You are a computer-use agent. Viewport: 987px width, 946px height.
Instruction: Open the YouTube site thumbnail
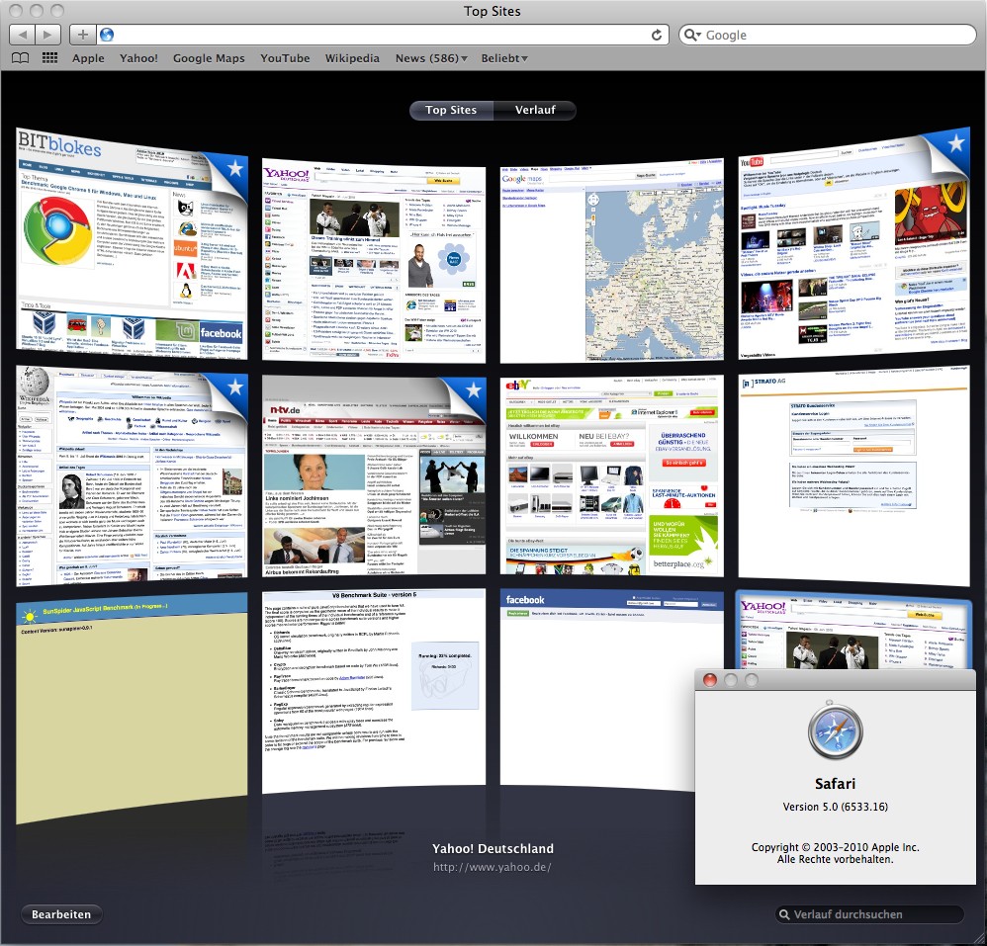[853, 243]
